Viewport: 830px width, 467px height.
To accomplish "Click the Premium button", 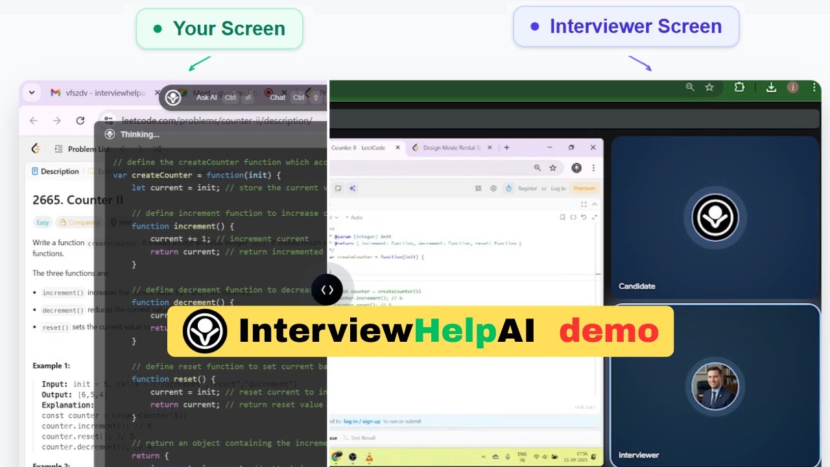I will tap(584, 189).
